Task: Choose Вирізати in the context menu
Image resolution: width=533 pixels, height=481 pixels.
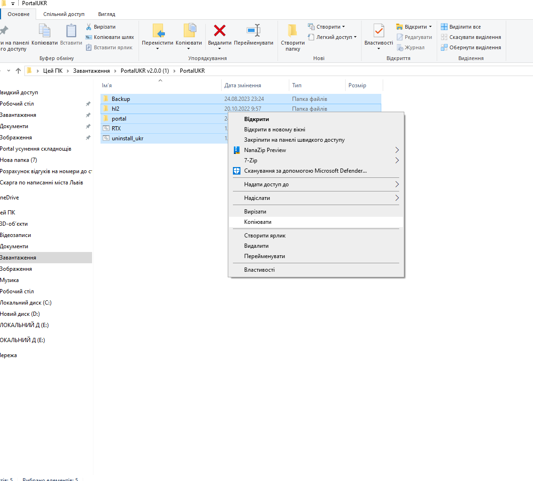Action: tap(316, 212)
